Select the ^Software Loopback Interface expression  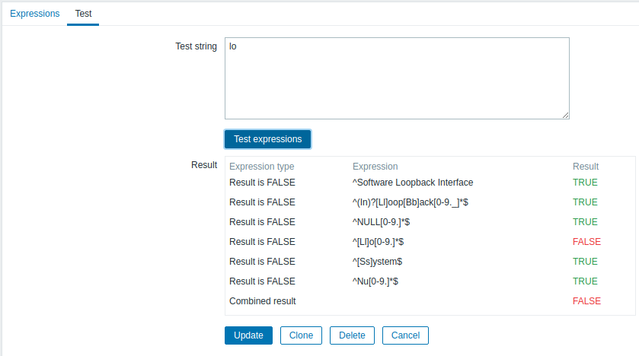(x=412, y=183)
